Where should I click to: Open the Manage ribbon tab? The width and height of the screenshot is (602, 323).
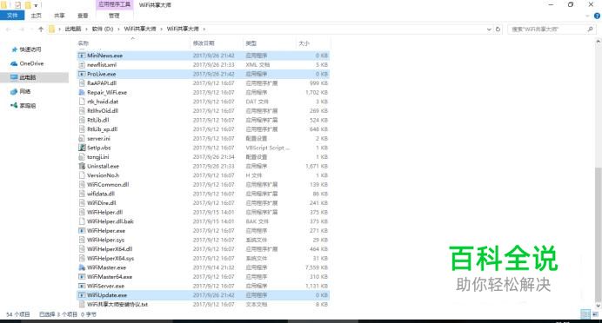(x=114, y=16)
